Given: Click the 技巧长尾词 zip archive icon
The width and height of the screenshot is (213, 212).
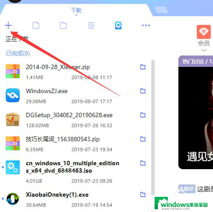Looking at the screenshot, I should point(13,143).
